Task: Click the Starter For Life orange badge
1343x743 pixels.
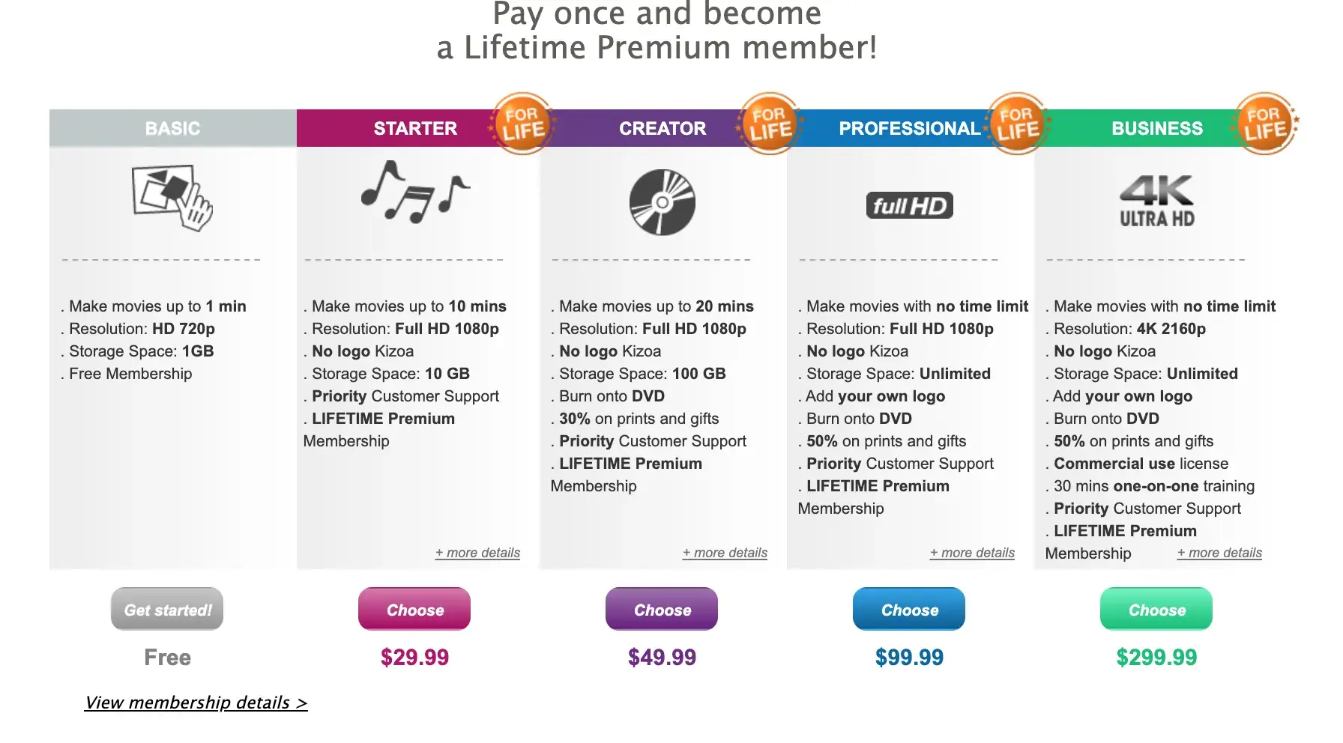Action: [522, 124]
